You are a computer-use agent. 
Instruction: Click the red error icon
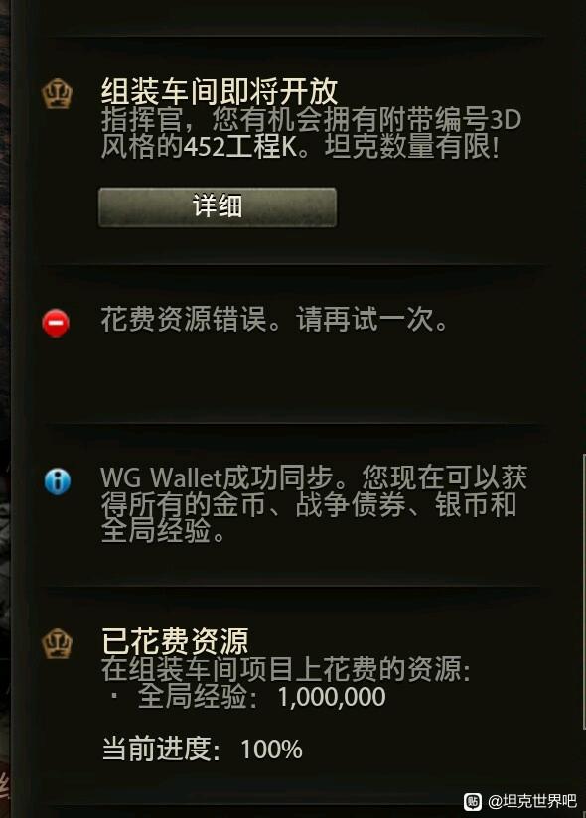pos(56,323)
